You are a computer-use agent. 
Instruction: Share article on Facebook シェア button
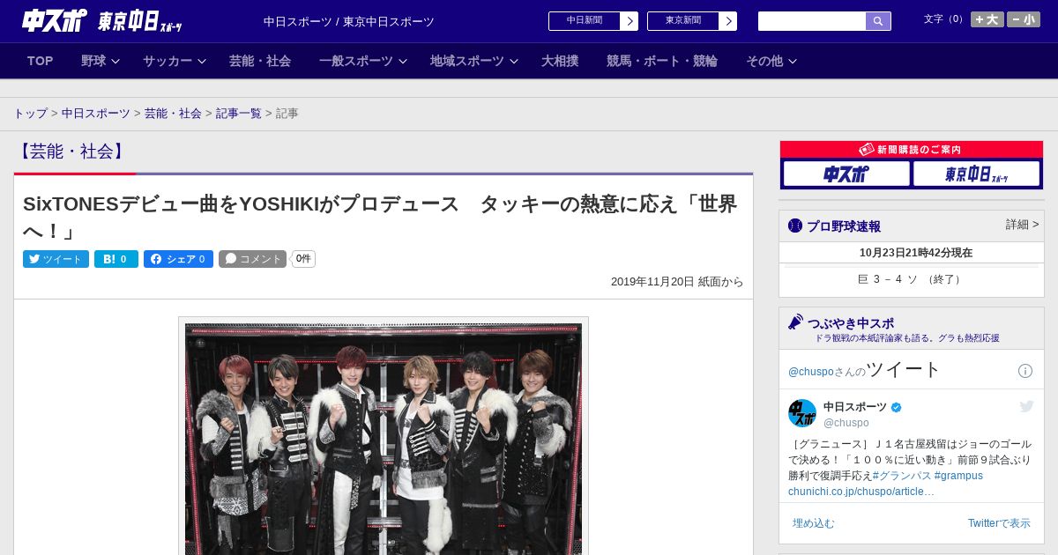178,259
